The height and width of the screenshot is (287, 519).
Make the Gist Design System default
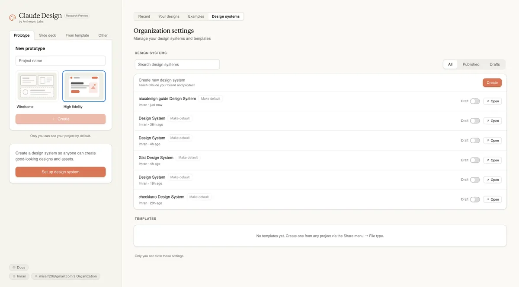pyautogui.click(x=188, y=158)
